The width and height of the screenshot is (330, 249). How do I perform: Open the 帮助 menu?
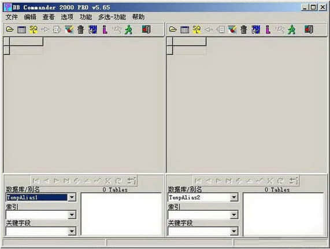click(138, 17)
